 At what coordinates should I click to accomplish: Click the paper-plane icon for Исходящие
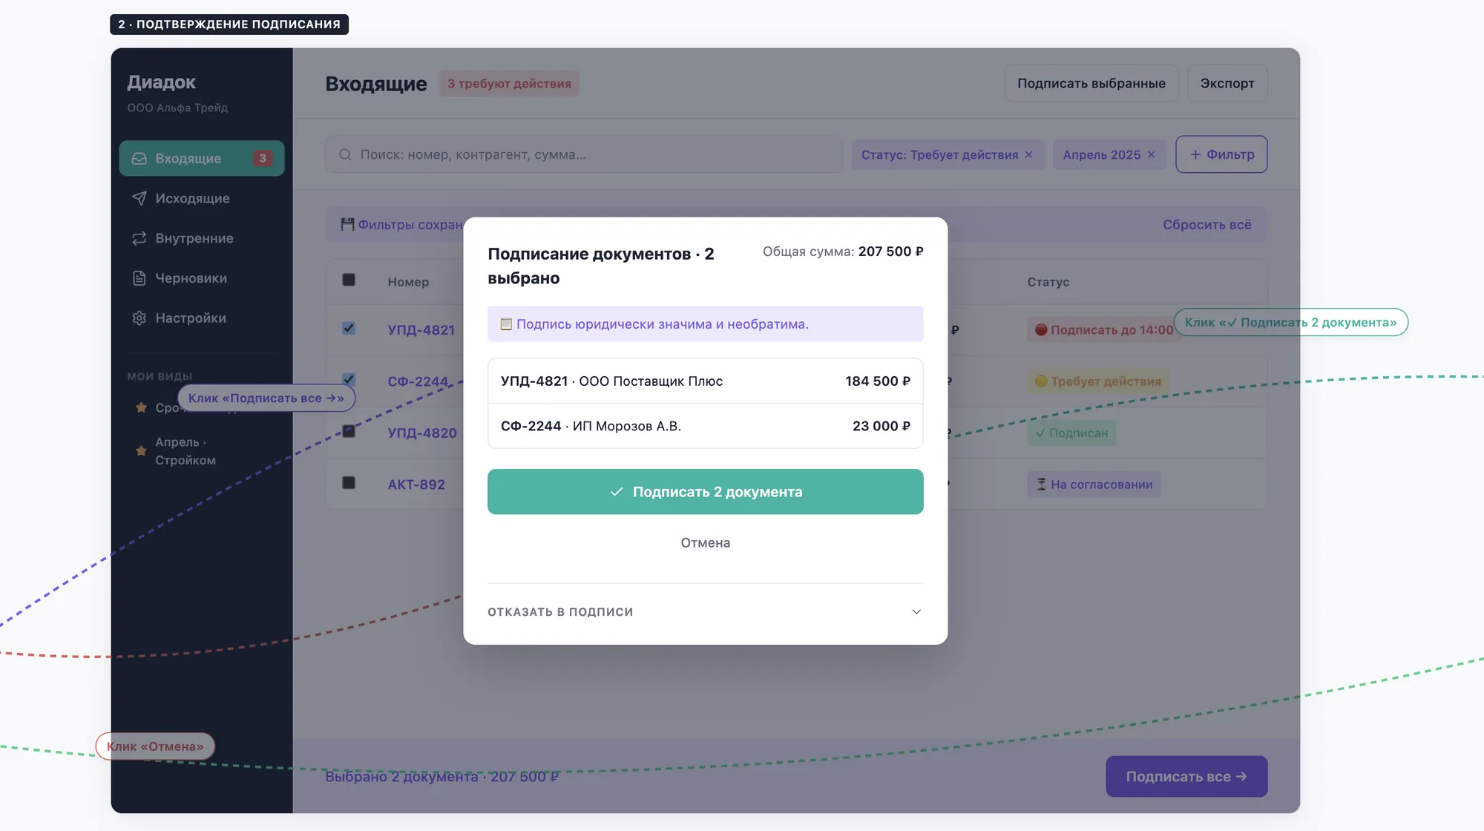139,198
